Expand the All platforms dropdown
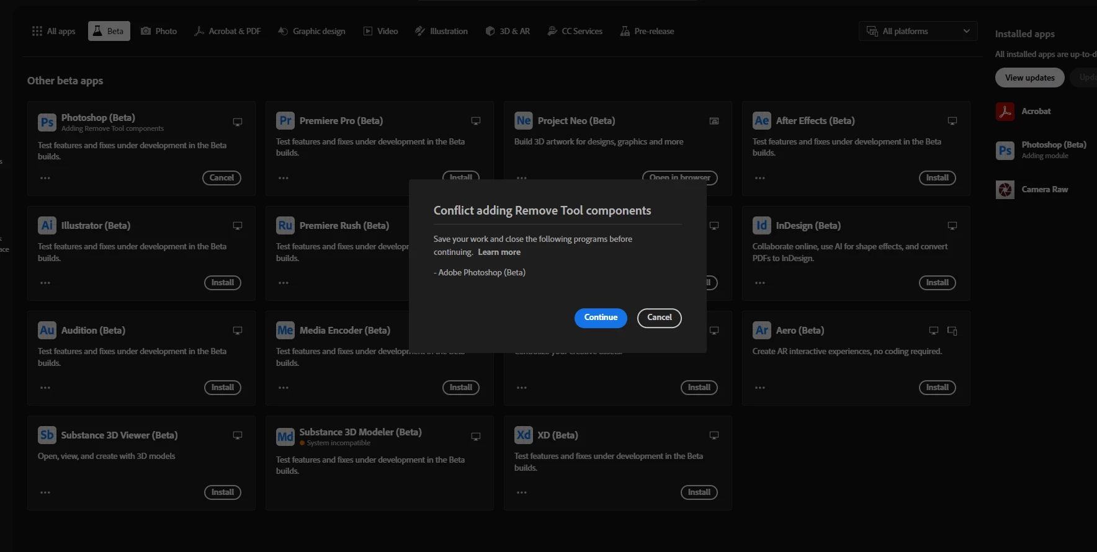 (x=918, y=31)
